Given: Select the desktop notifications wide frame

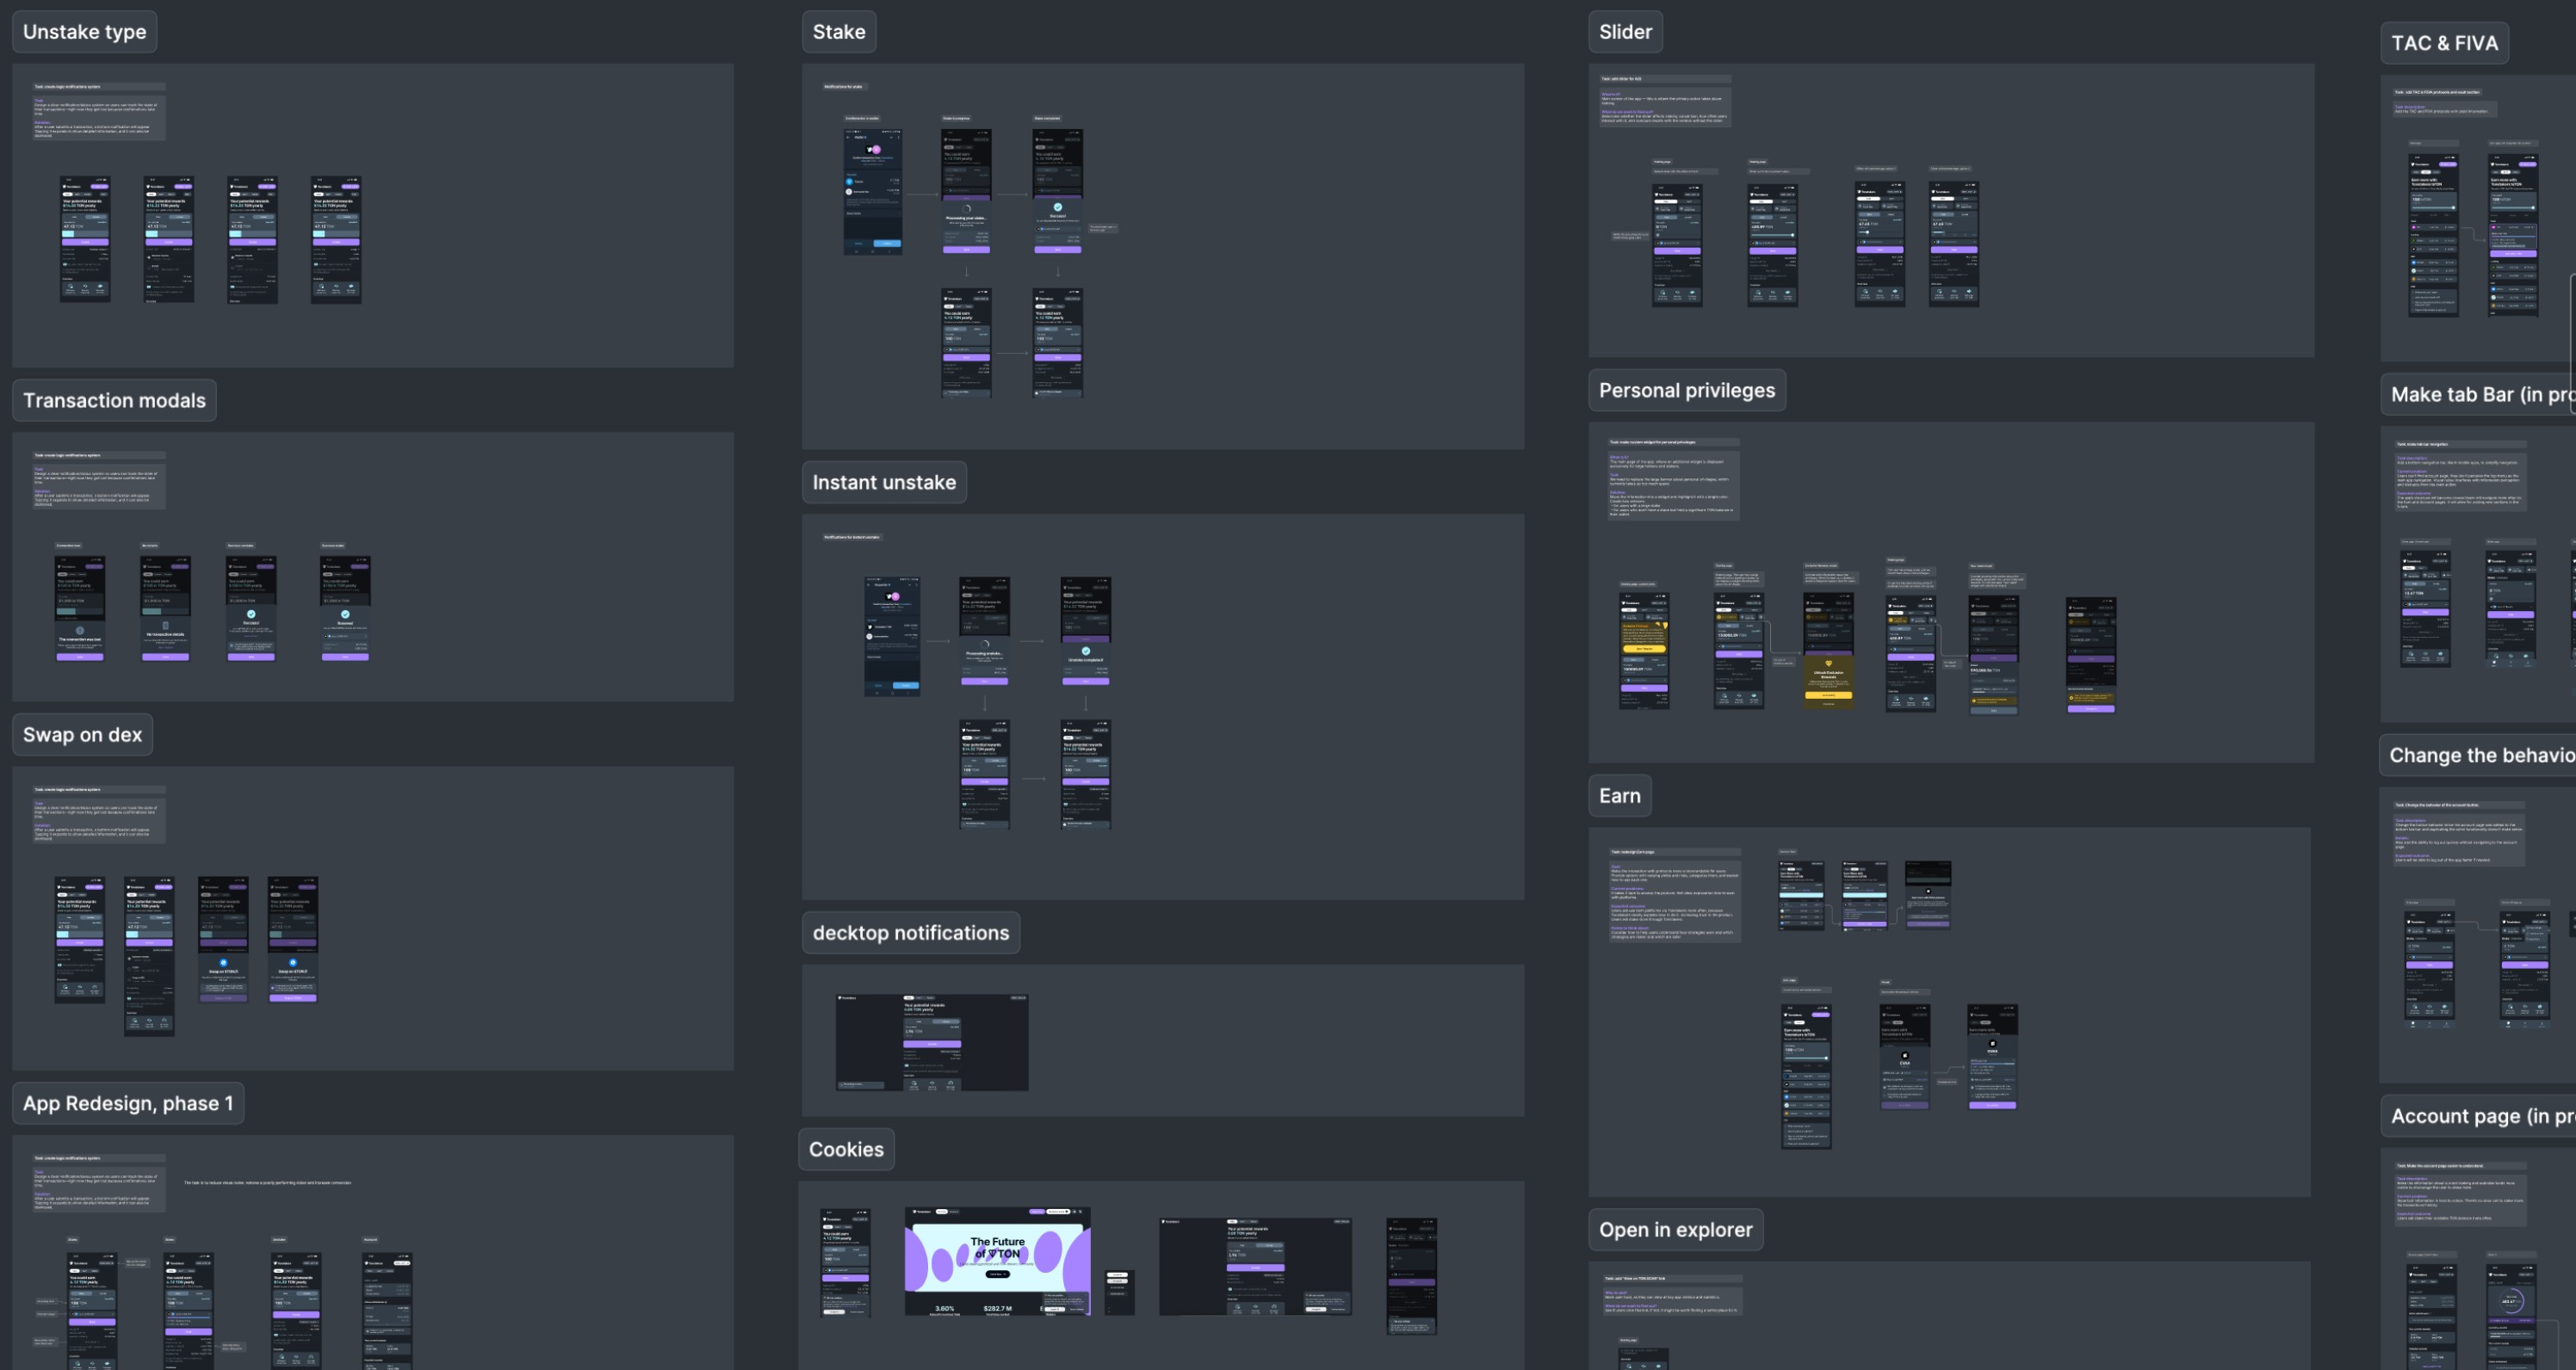Looking at the screenshot, I should pos(931,1042).
